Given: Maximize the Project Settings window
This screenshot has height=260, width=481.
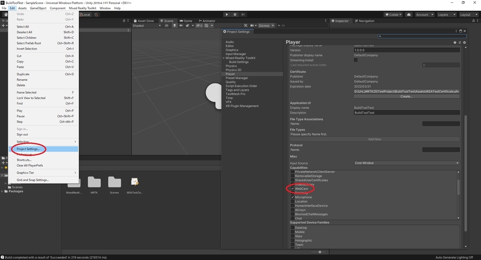Looking at the screenshot, I should click(461, 31).
